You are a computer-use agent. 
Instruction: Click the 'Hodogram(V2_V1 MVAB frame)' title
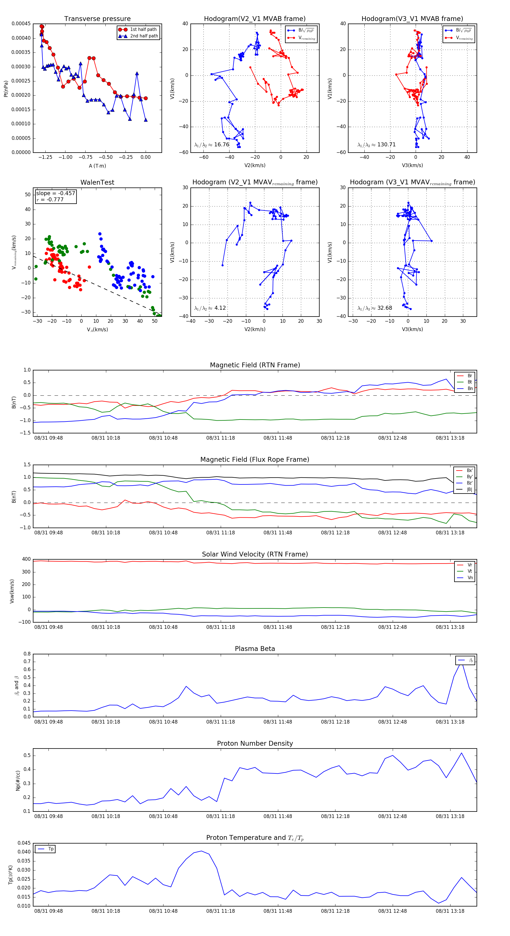[x=255, y=19]
